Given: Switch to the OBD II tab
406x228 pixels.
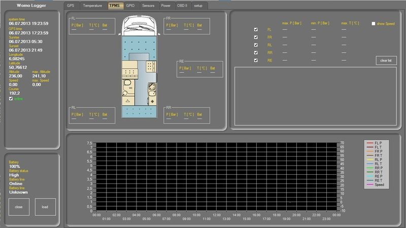Looking at the screenshot, I should (183, 6).
